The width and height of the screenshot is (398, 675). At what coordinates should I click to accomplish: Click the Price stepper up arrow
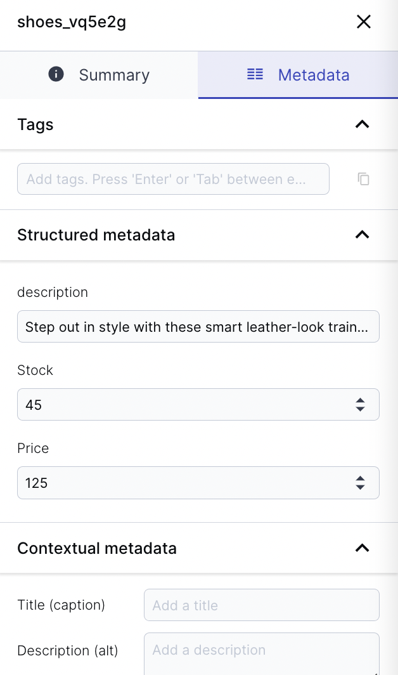(x=360, y=479)
